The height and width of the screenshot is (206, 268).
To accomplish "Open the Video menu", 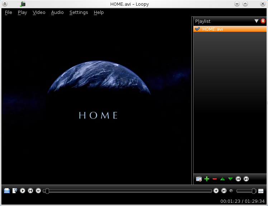I will click(39, 12).
